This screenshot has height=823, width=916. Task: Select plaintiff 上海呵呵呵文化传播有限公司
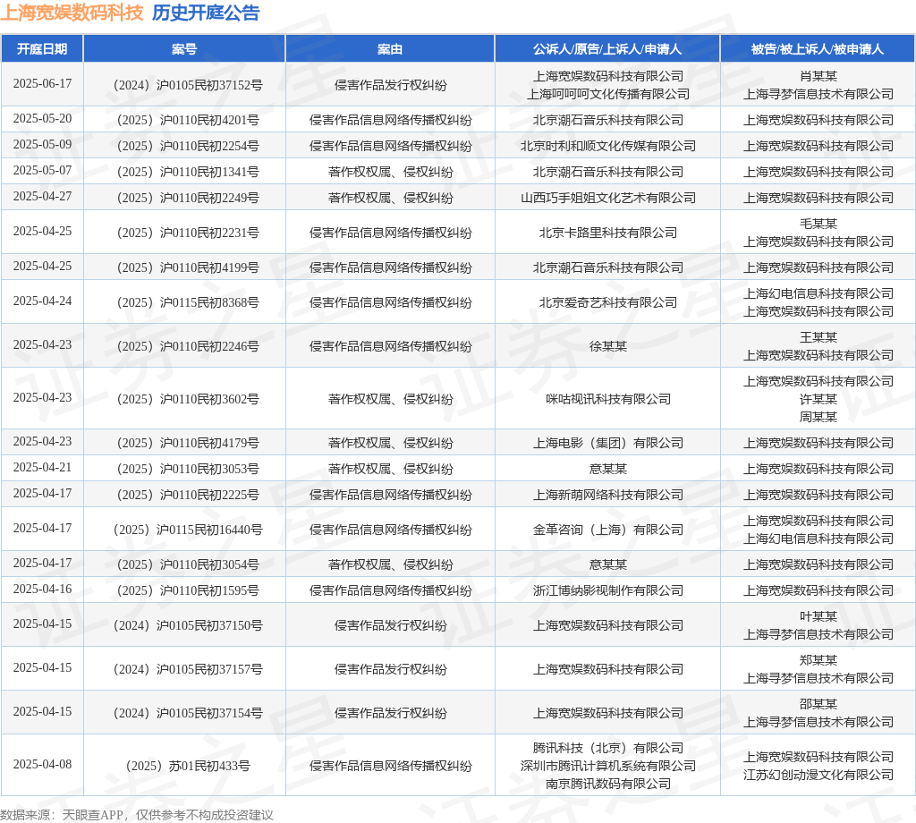(x=608, y=94)
